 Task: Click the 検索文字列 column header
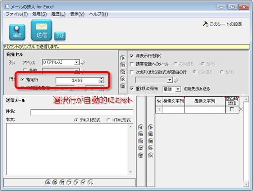(x=173, y=101)
